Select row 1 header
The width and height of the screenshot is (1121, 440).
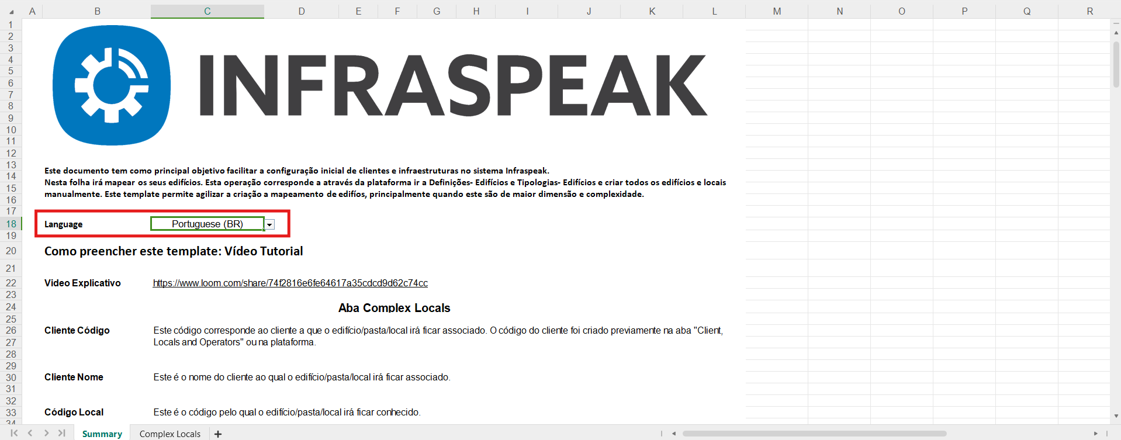click(x=11, y=25)
